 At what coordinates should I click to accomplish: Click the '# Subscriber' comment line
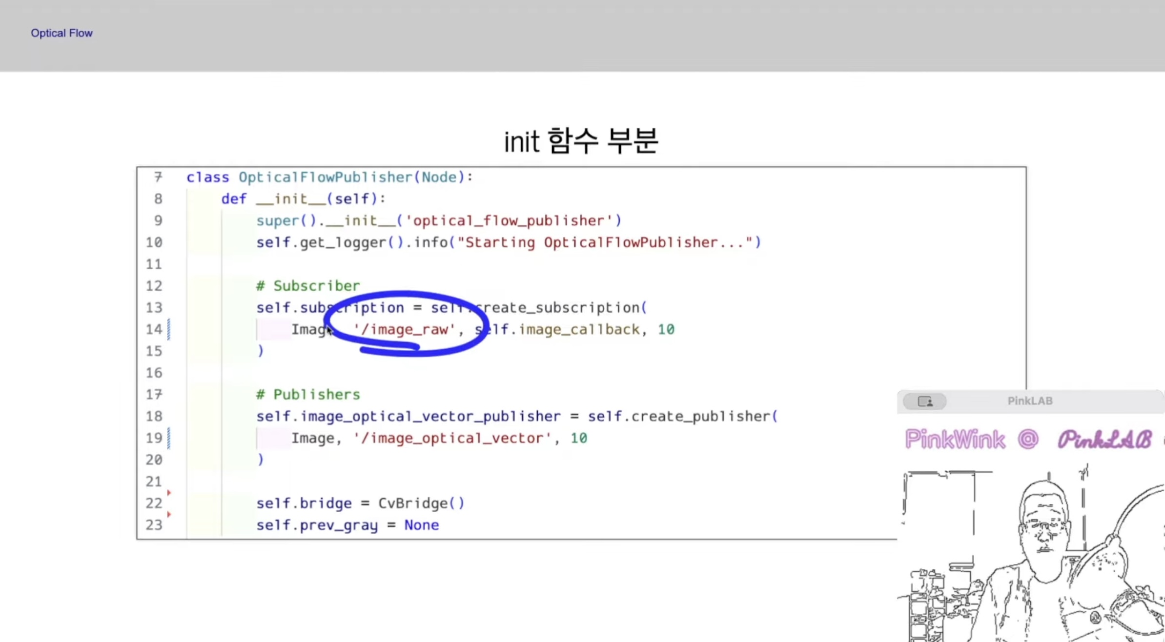coord(308,286)
